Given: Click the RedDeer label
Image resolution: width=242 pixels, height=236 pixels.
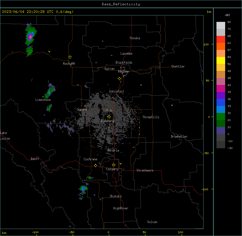Looking at the screenshot, I should click(124, 71).
